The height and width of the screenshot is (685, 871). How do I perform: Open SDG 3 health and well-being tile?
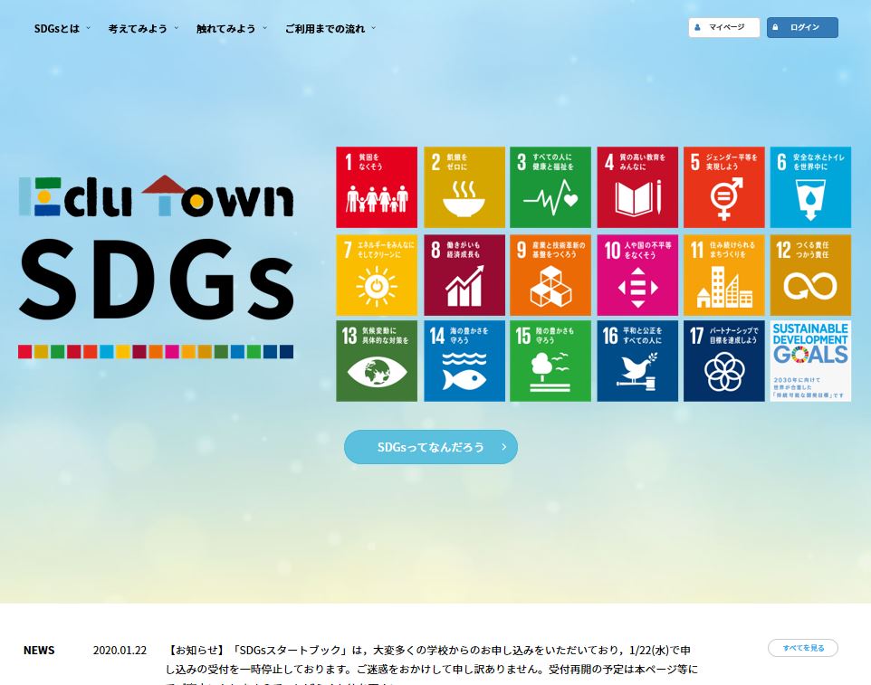(x=550, y=187)
